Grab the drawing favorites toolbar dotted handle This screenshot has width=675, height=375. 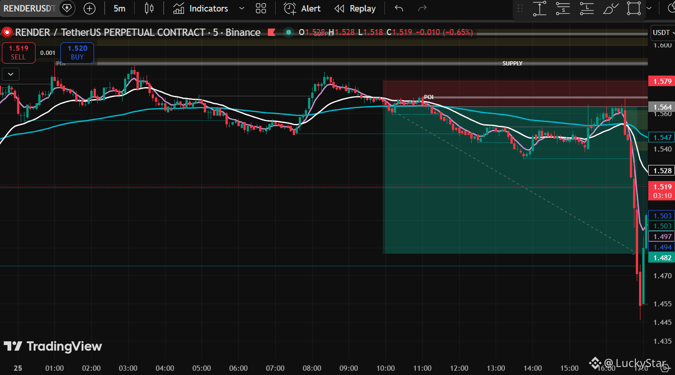520,8
